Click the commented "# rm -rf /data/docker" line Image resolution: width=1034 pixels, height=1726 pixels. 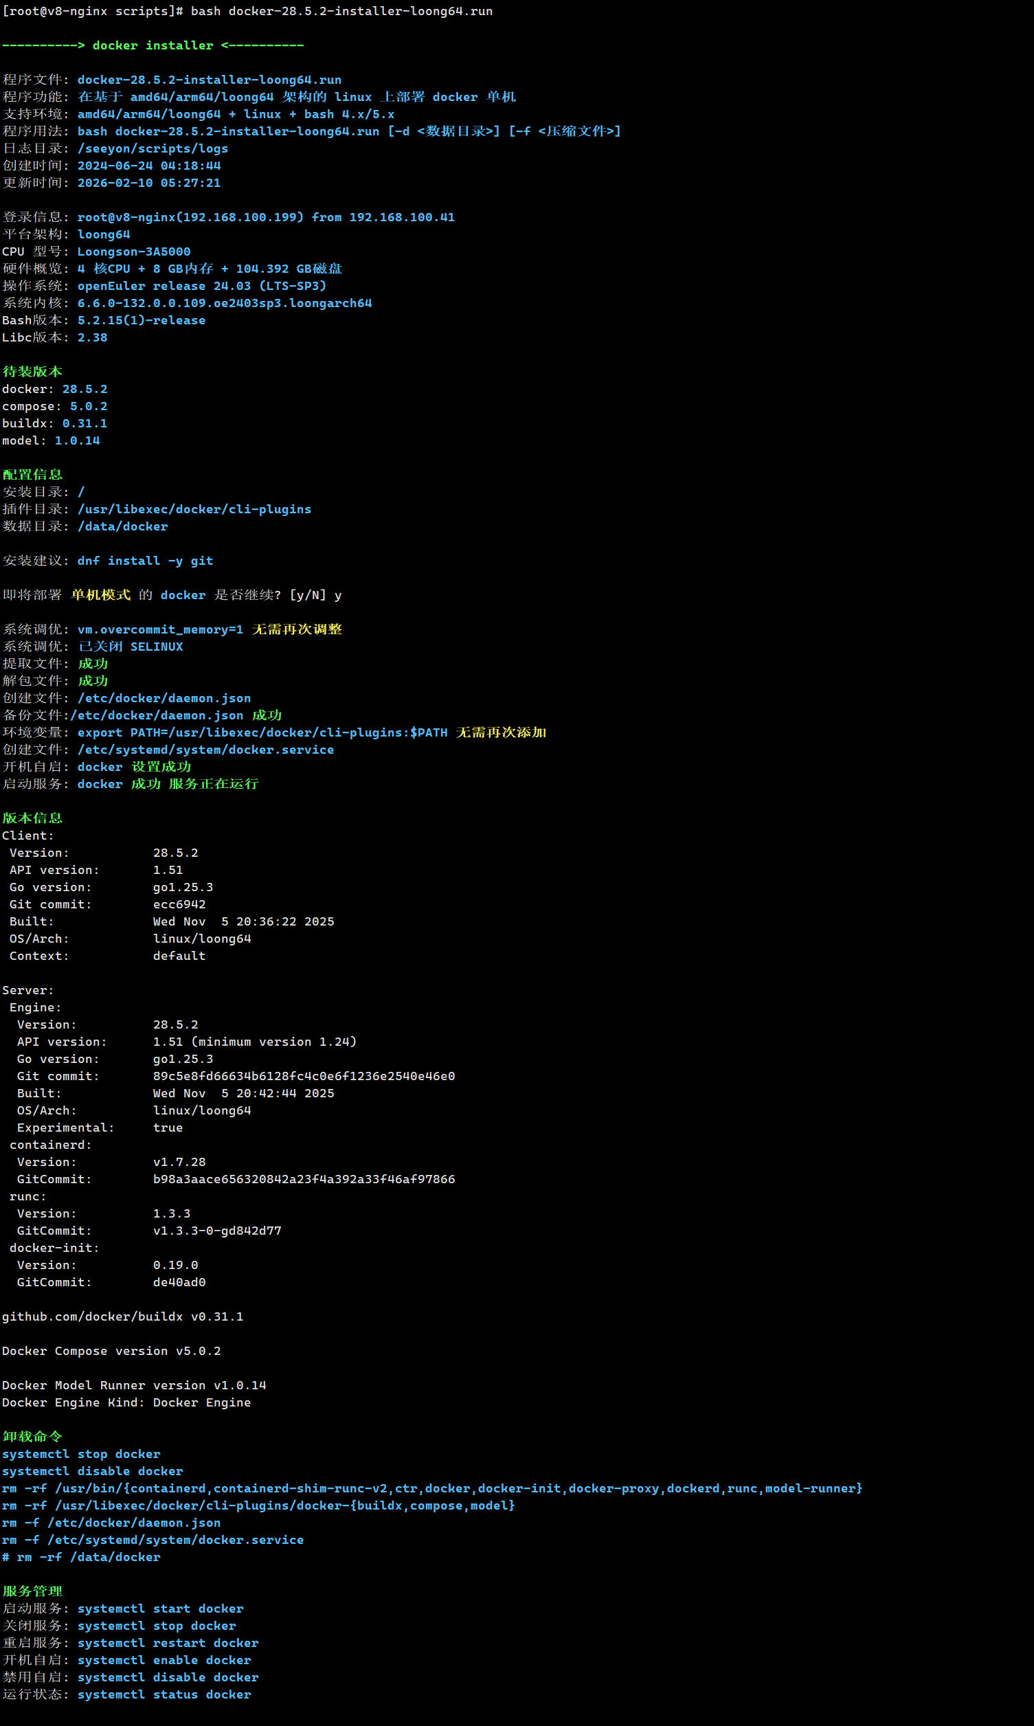tap(81, 1558)
